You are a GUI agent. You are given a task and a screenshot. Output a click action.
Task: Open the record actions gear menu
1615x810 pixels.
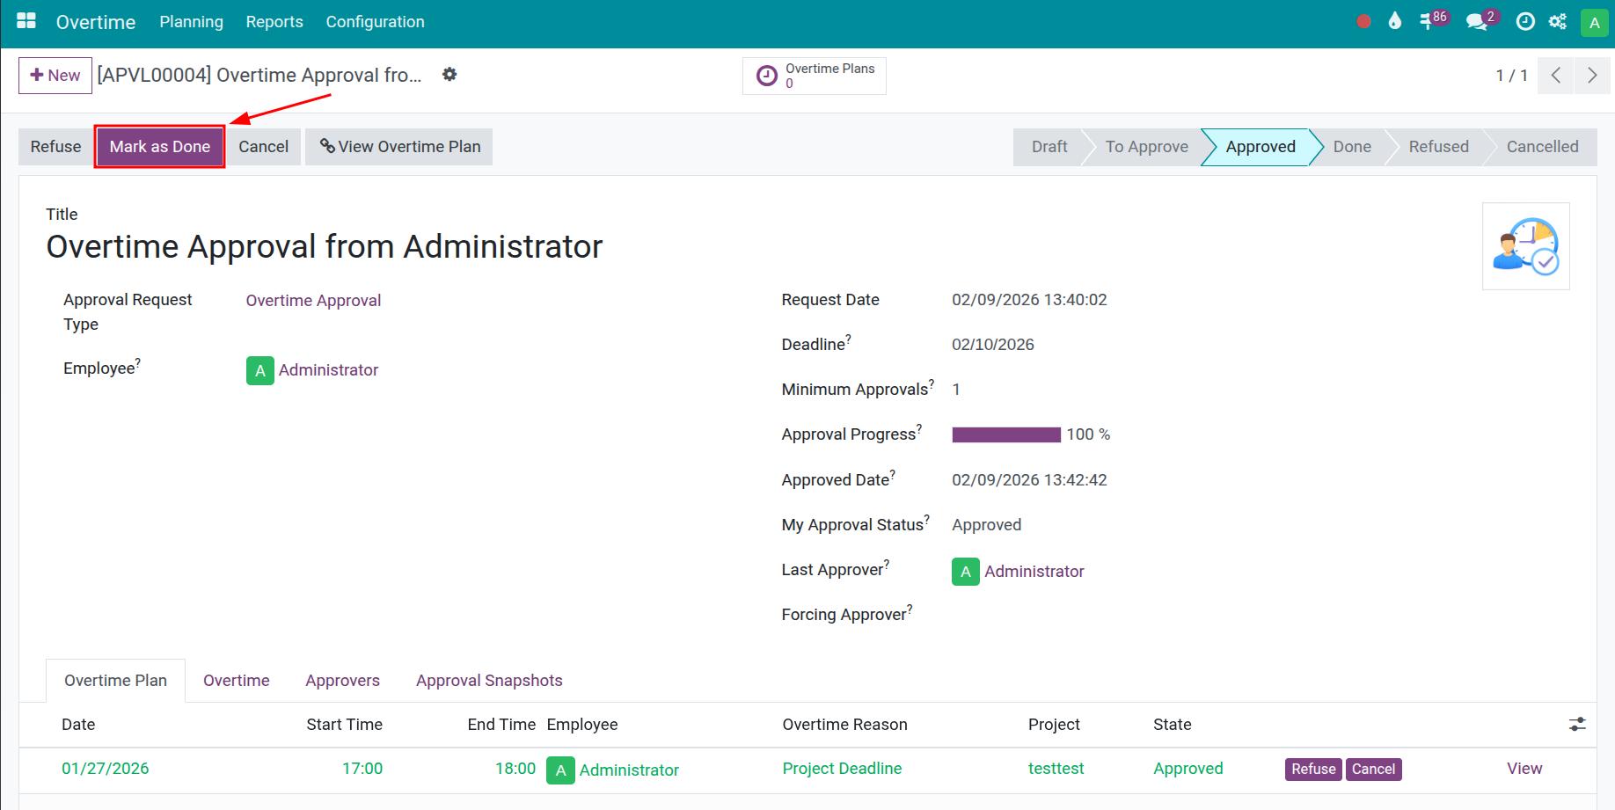coord(449,75)
